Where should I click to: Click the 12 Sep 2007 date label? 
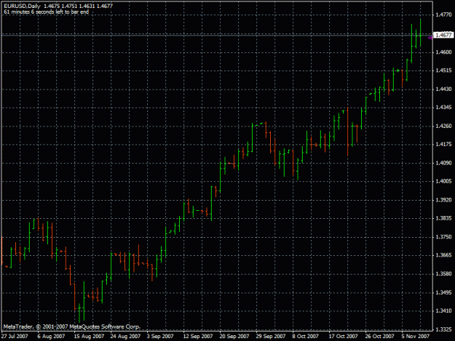198,336
